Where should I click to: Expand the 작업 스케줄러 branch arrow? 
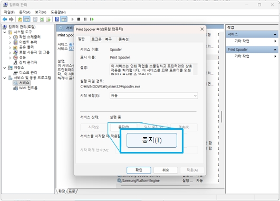point(10,37)
